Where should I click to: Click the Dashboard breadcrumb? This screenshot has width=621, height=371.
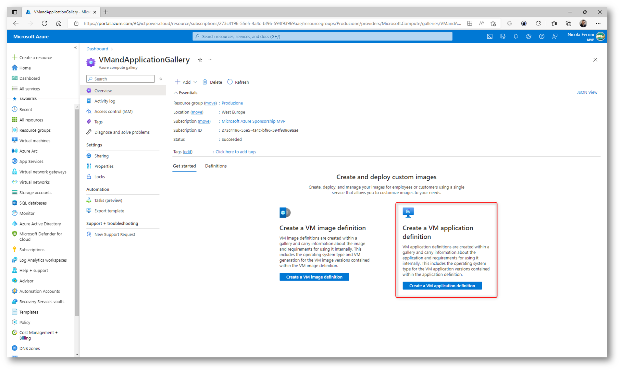pos(97,49)
